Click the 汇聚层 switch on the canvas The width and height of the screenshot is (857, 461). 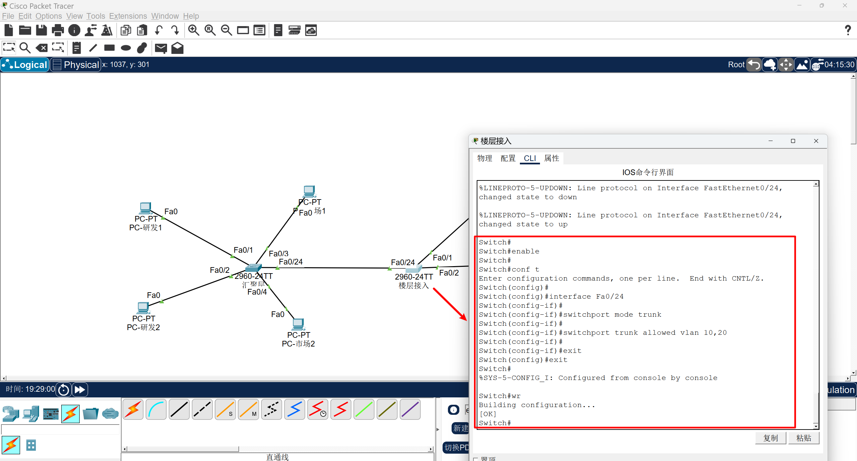click(x=253, y=268)
